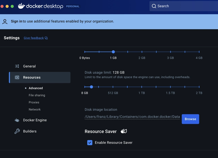Click the Resources disk icon

click(x=17, y=77)
